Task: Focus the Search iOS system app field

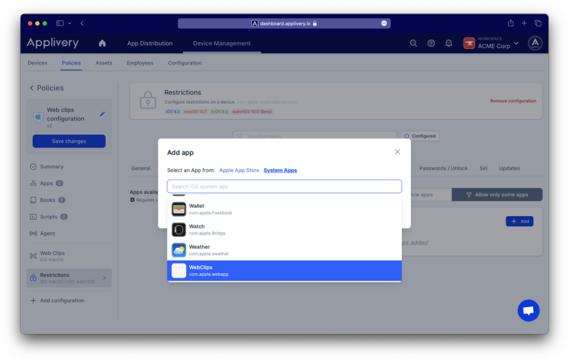Action: (x=284, y=186)
